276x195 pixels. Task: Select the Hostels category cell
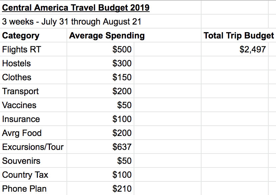16,64
